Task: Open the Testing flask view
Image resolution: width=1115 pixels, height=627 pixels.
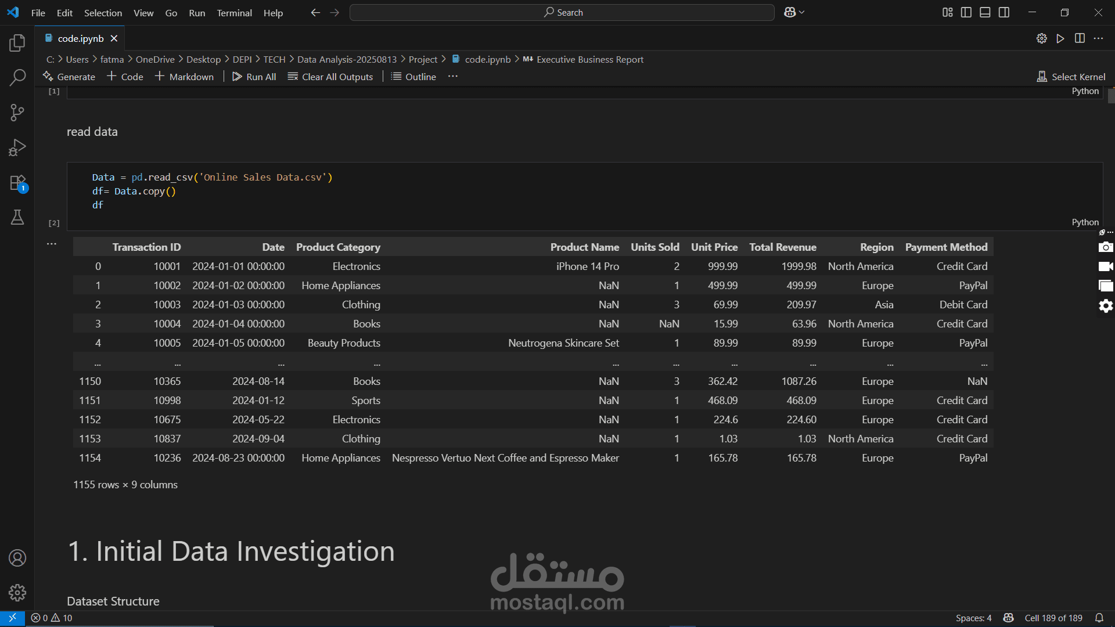Action: pos(17,218)
